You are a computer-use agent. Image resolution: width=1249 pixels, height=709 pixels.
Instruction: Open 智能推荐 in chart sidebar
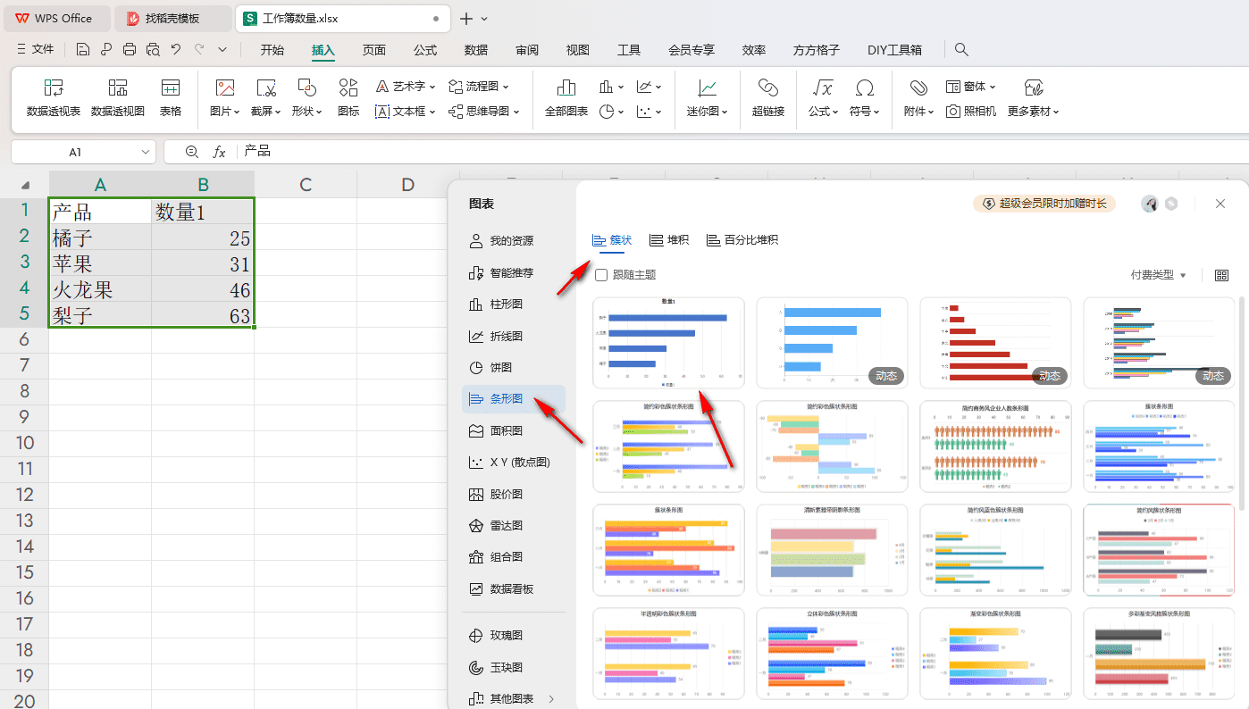(x=514, y=272)
